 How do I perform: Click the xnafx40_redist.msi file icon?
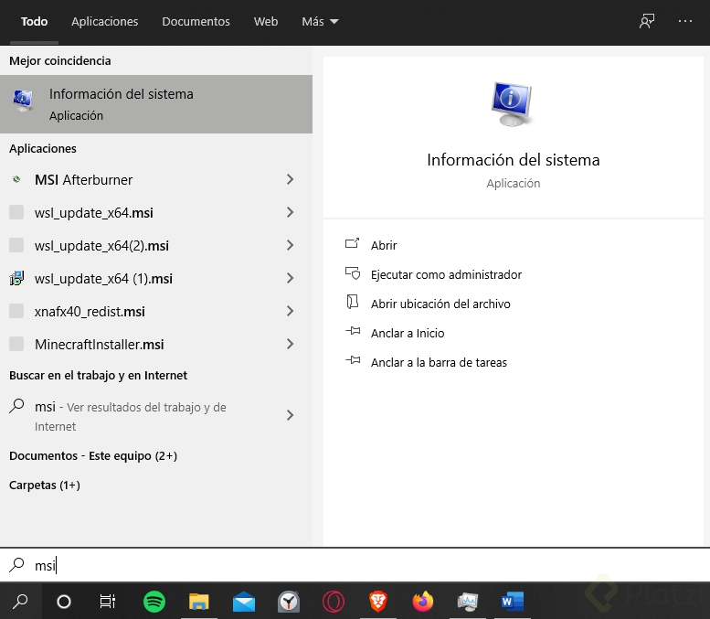[x=16, y=311]
